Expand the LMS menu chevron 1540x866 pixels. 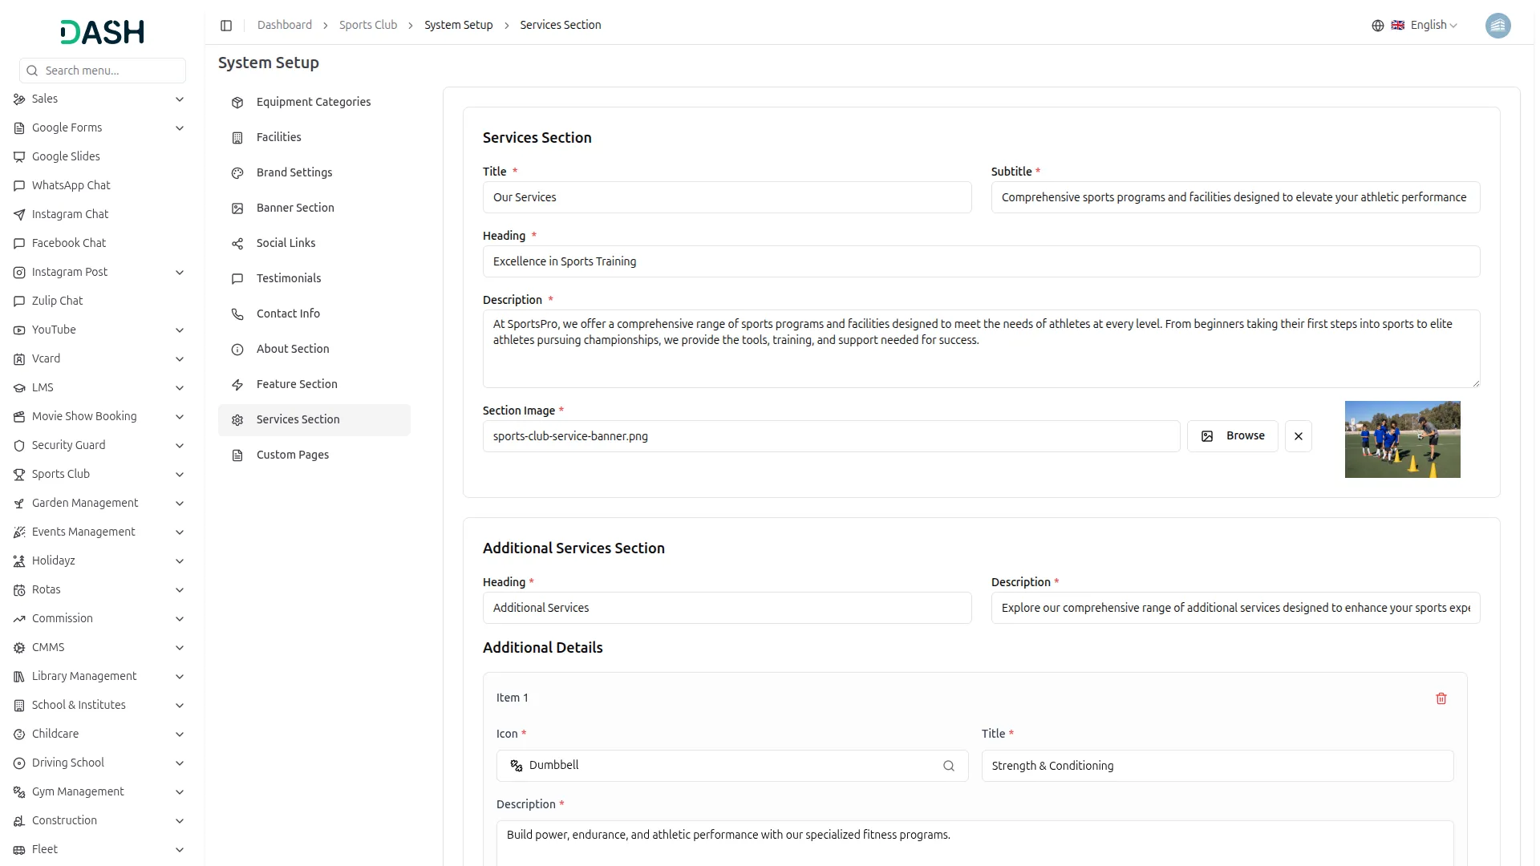(x=180, y=388)
